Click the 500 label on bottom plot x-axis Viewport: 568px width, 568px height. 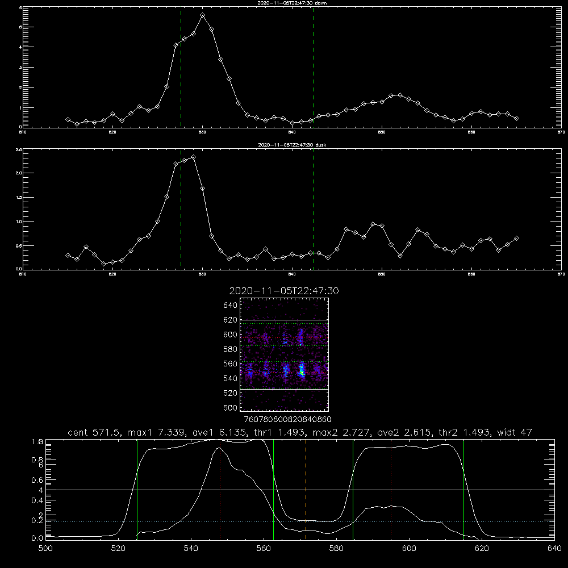[x=45, y=549]
